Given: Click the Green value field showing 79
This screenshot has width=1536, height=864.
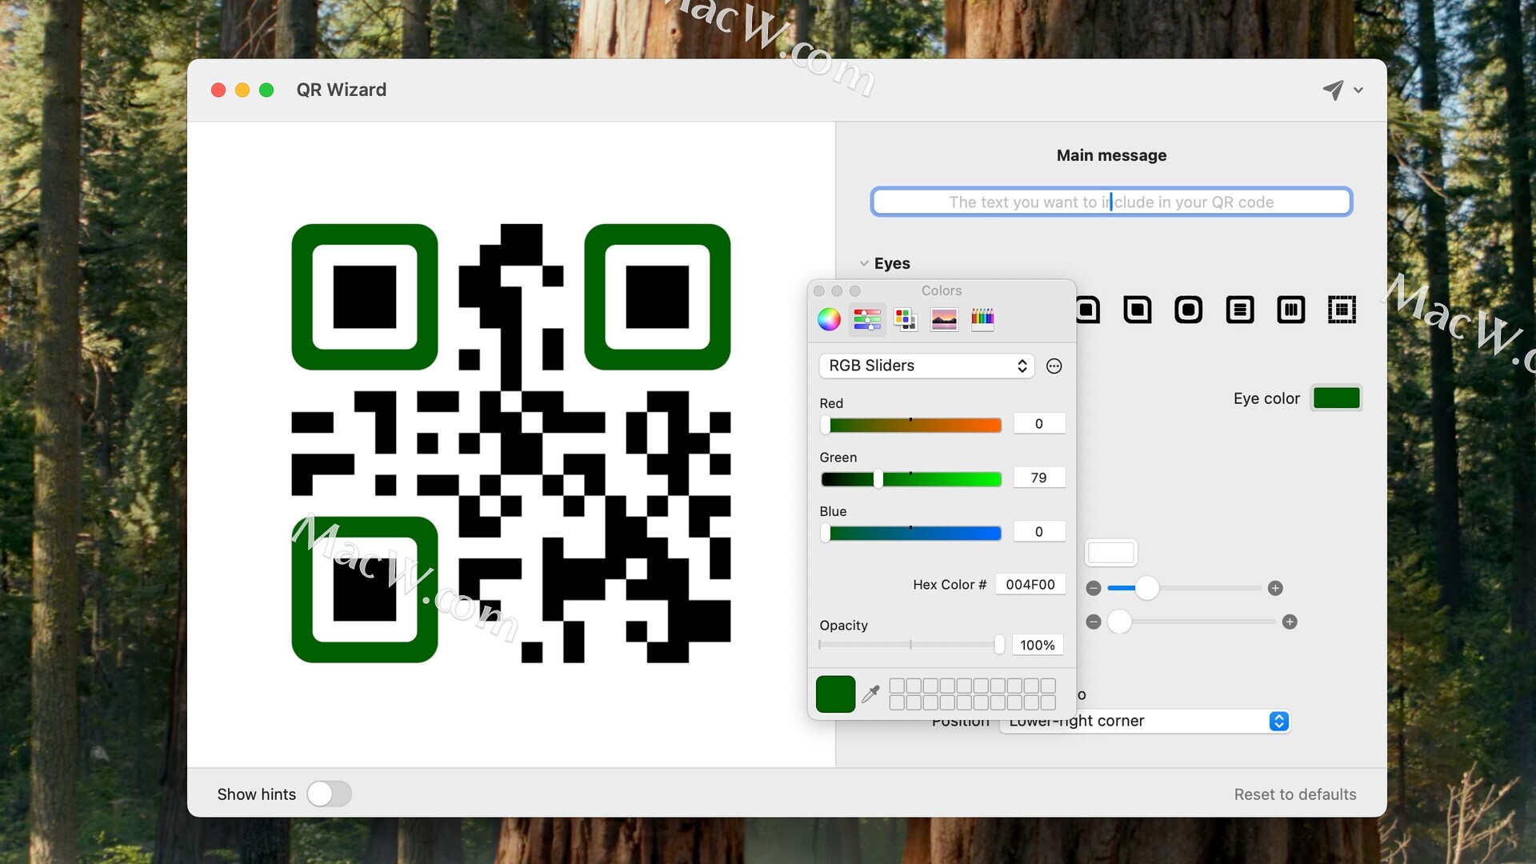Looking at the screenshot, I should pyautogui.click(x=1038, y=478).
